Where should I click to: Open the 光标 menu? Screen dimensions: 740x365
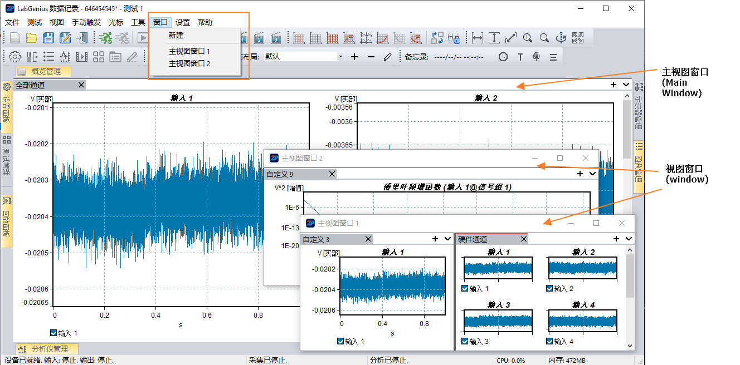pos(116,22)
